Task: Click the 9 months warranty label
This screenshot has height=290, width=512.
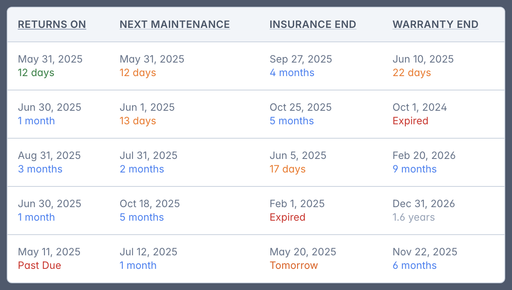Action: tap(415, 169)
